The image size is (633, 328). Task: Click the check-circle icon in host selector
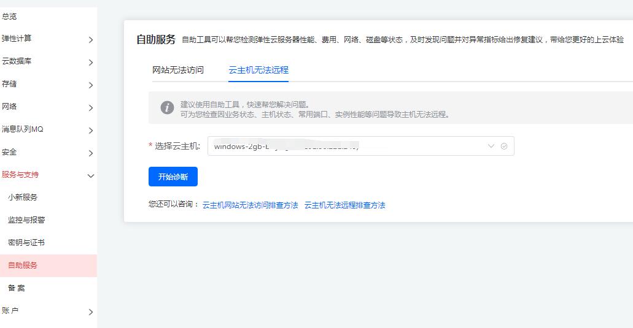click(x=504, y=147)
